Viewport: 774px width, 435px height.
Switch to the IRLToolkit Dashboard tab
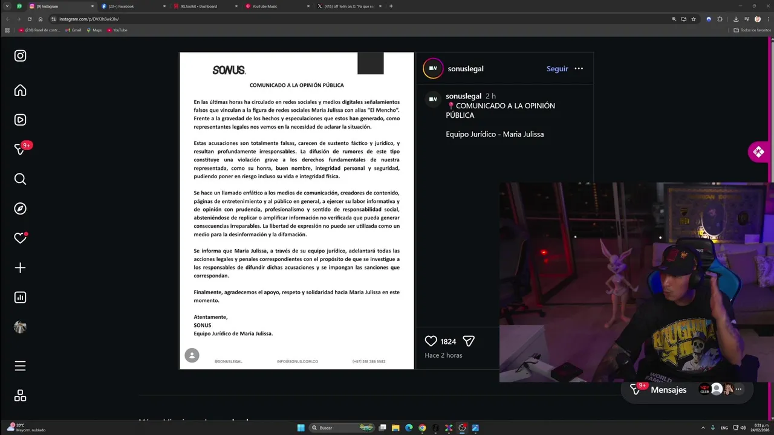tap(204, 6)
